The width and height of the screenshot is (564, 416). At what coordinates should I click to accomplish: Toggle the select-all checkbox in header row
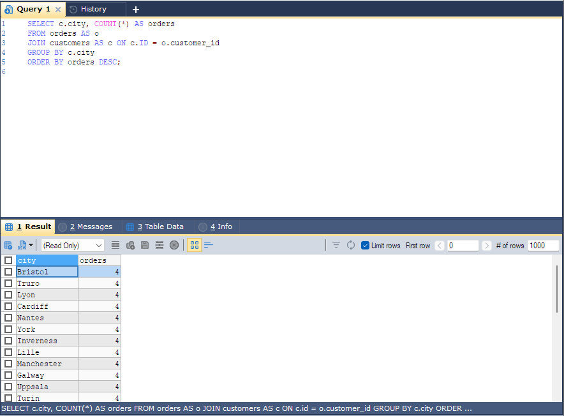(8, 260)
